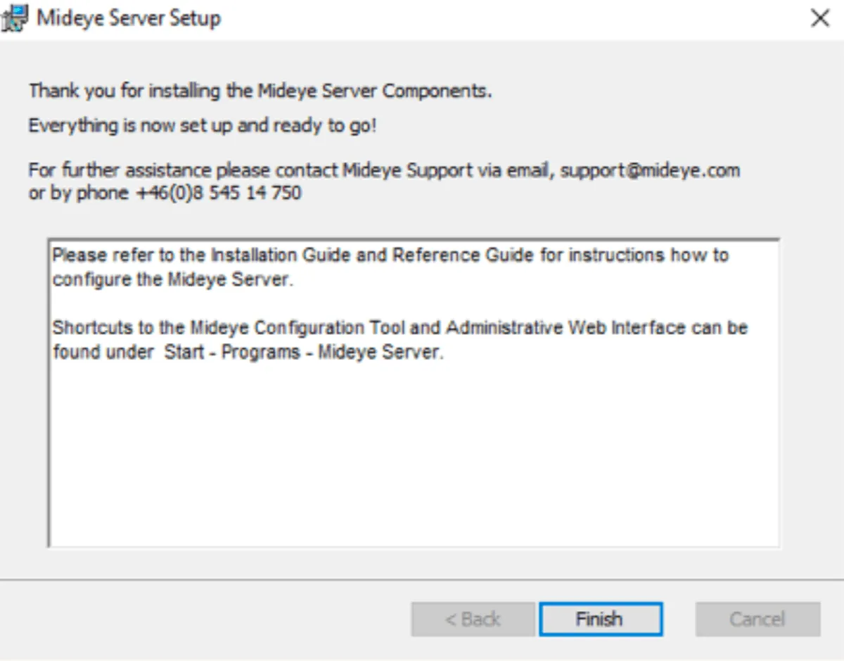
Task: Click the "Thank you for installing" message line
Action: (260, 91)
